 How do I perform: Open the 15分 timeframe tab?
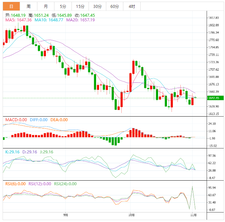(x=80, y=6)
